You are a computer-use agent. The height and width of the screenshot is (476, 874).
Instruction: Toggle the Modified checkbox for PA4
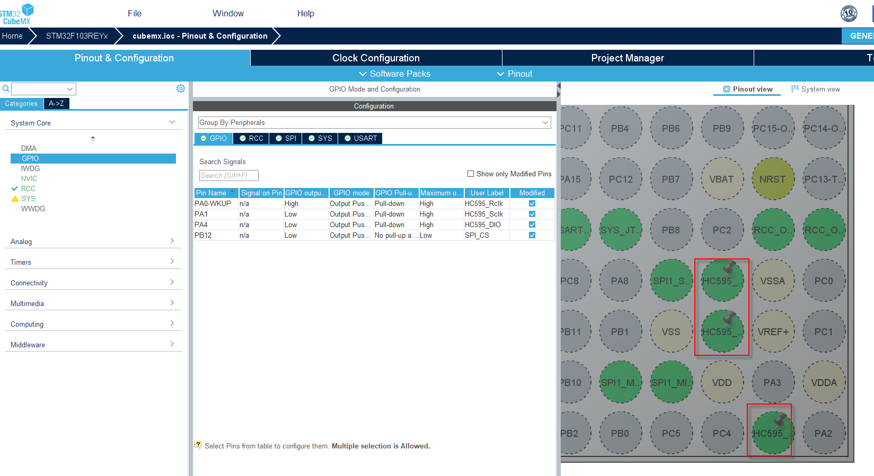tap(532, 224)
